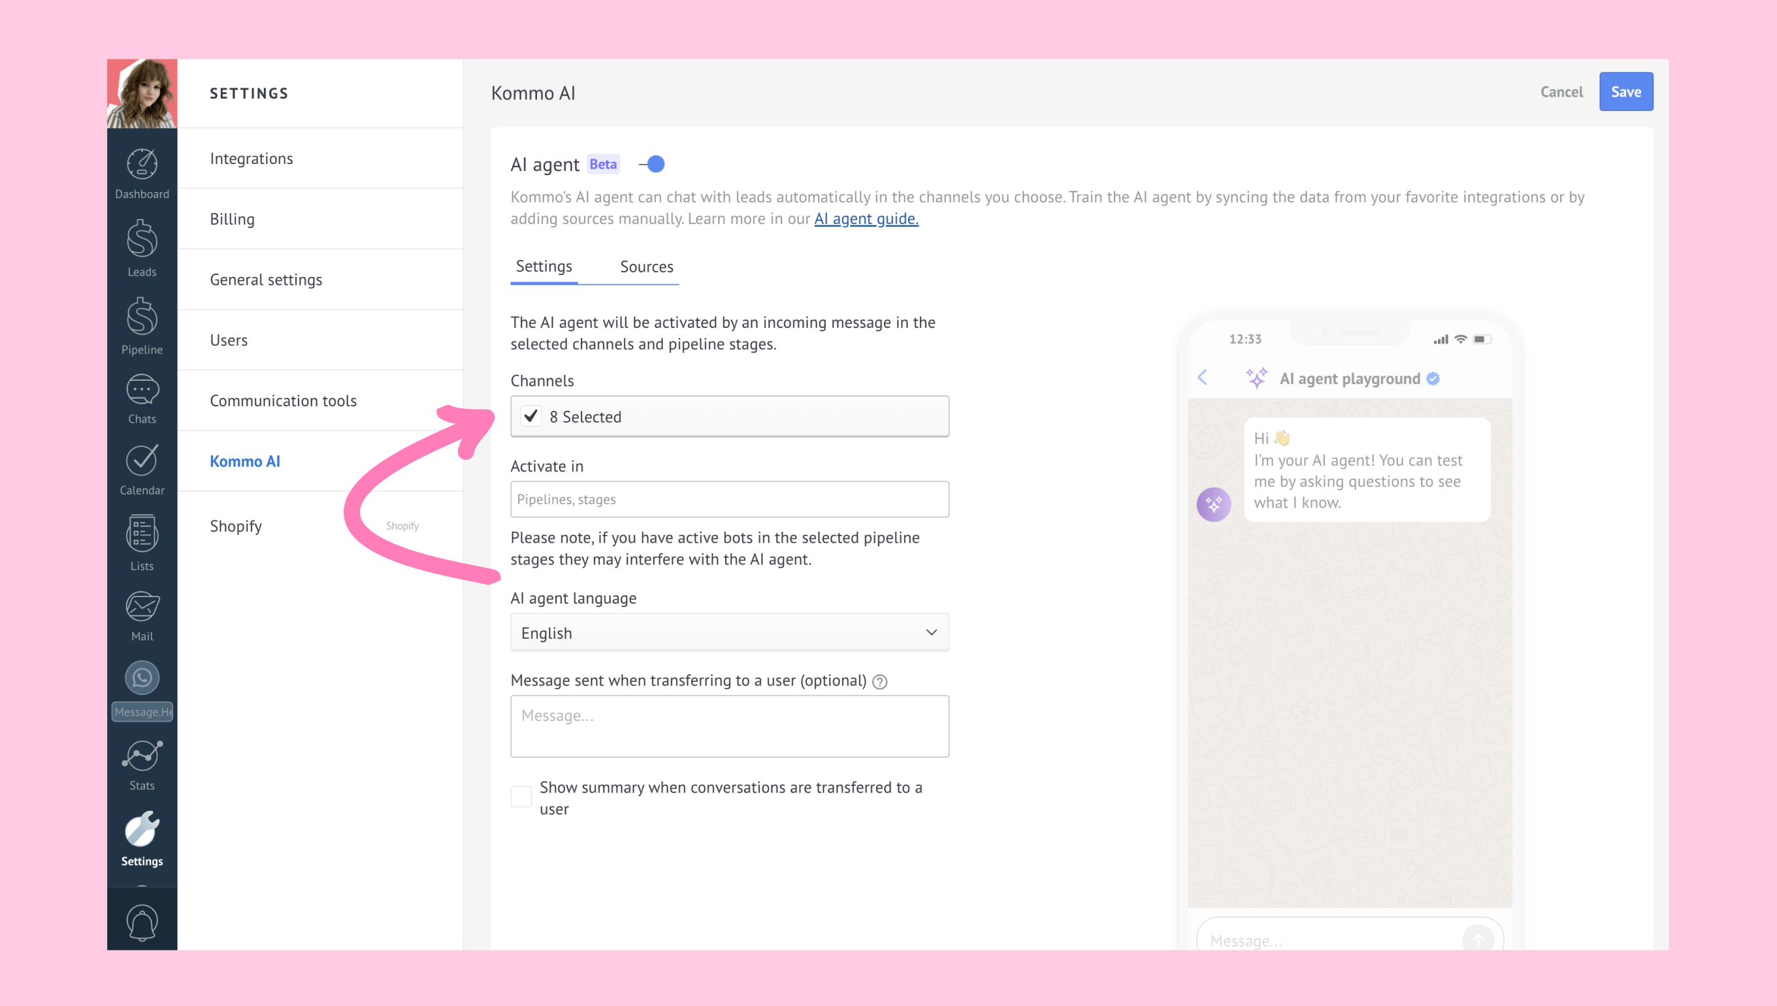Open the Dashboard from the sidebar
Image resolution: width=1777 pixels, height=1006 pixels.
coord(142,173)
